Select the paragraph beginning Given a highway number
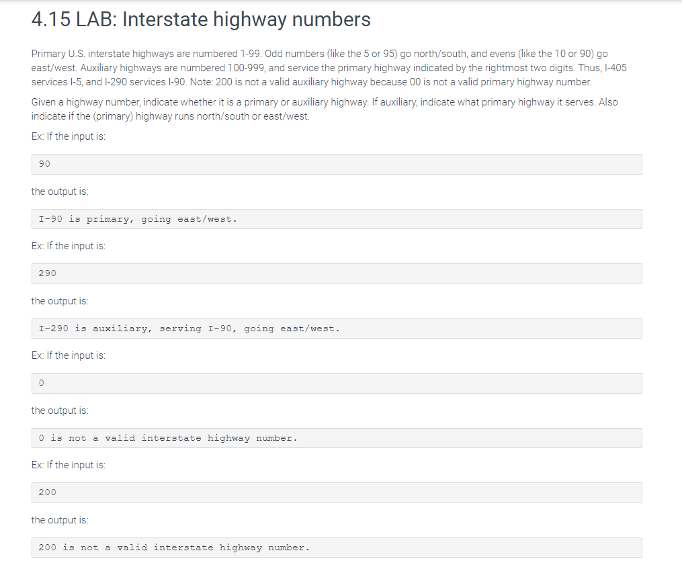682x561 pixels. (x=324, y=109)
